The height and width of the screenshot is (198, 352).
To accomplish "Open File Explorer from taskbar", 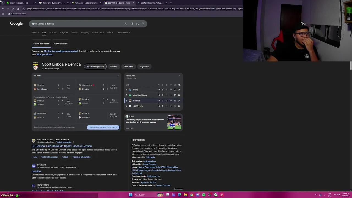I will (x=185, y=195).
